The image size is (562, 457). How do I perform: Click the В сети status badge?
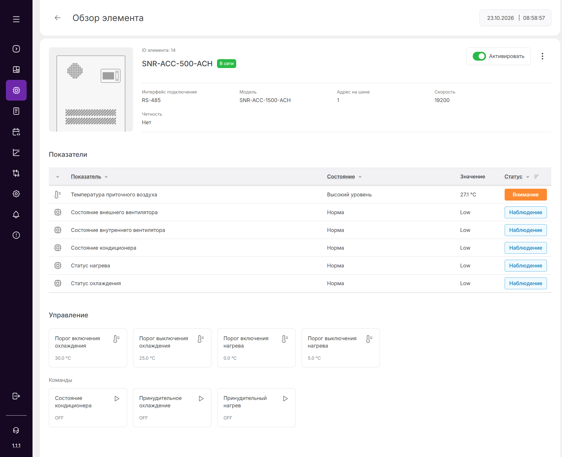coord(226,64)
